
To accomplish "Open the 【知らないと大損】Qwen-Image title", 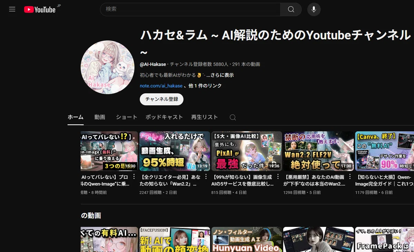I will pos(384,180).
